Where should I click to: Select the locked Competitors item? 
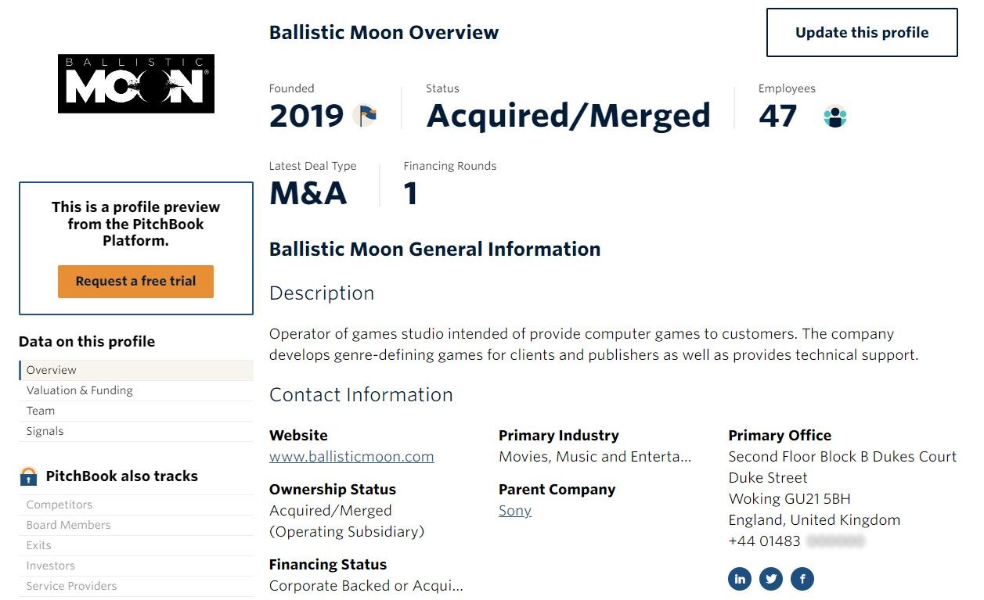point(136,505)
